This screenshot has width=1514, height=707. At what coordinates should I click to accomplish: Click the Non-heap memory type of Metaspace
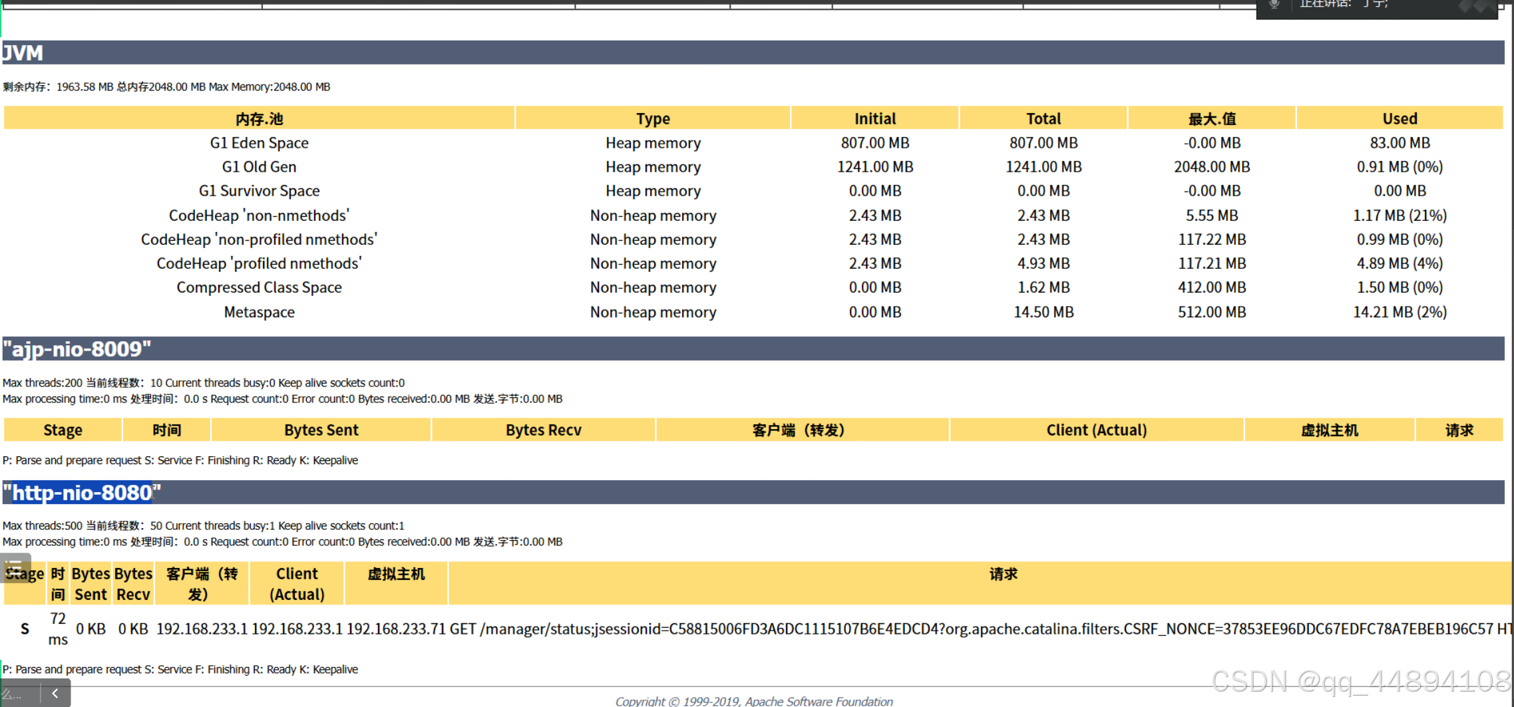pyautogui.click(x=653, y=312)
